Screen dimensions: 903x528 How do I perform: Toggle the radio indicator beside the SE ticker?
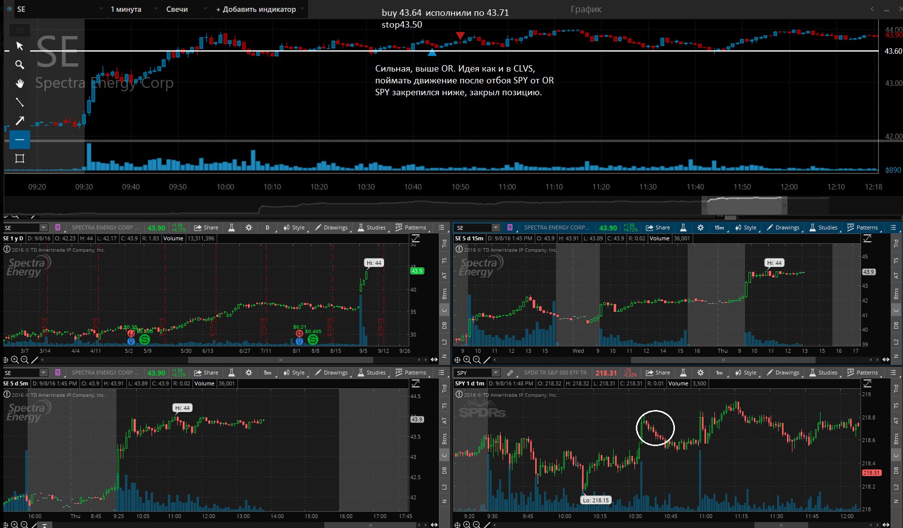[9, 9]
